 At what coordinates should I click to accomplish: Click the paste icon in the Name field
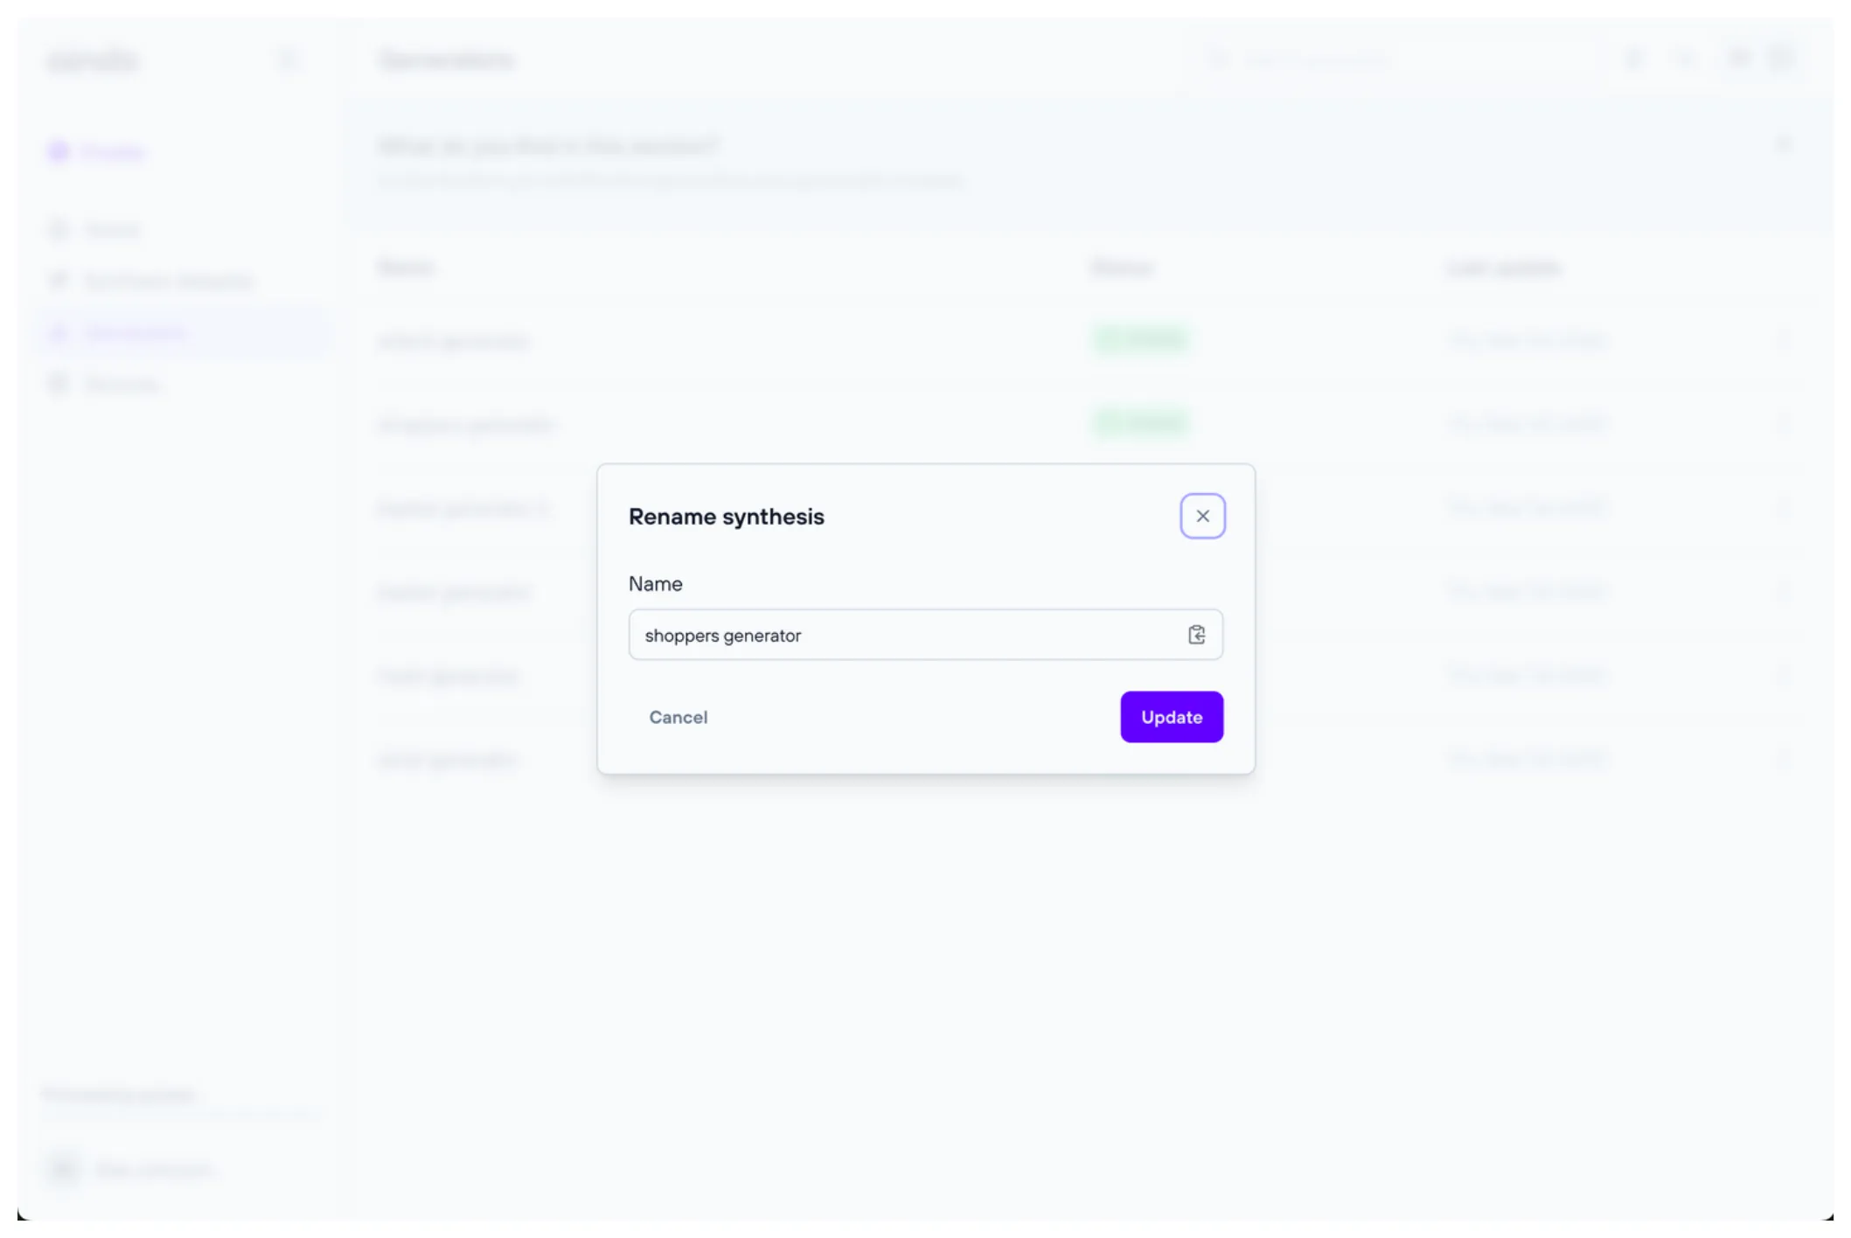(x=1196, y=635)
